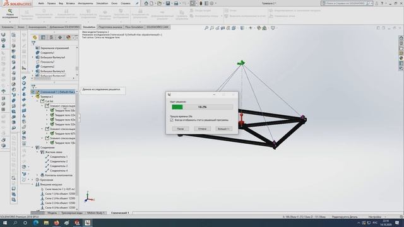Click the Appearances sphere icon in task pane
404x227 pixels.
point(401,58)
